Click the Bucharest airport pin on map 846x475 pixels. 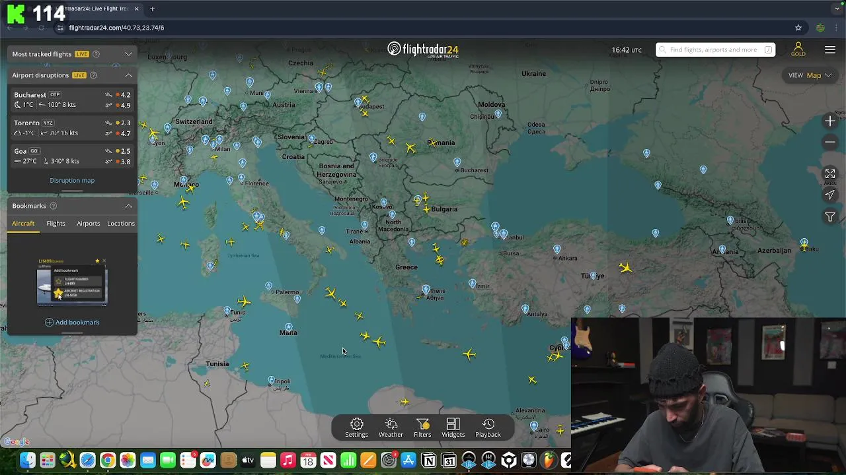point(457,162)
